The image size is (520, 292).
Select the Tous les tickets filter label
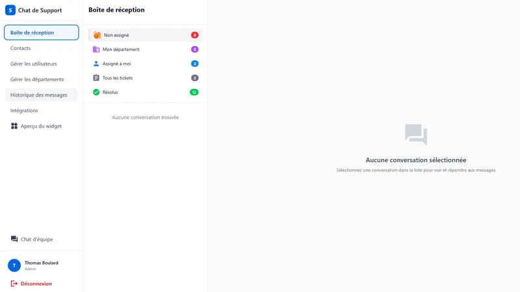(x=118, y=78)
